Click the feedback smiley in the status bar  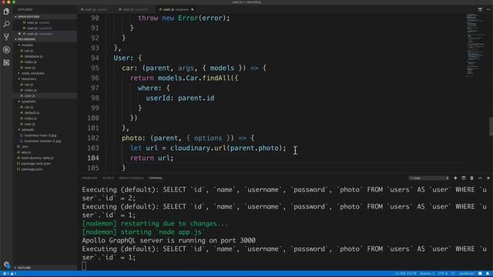480,274
